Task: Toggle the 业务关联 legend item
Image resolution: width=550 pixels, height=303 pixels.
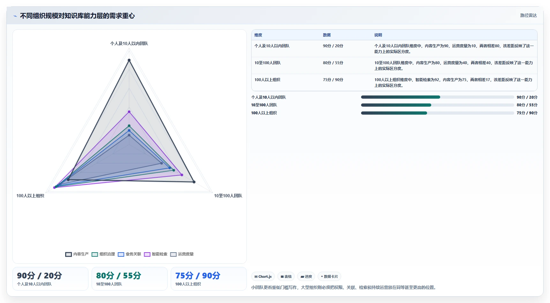Action: (129, 254)
